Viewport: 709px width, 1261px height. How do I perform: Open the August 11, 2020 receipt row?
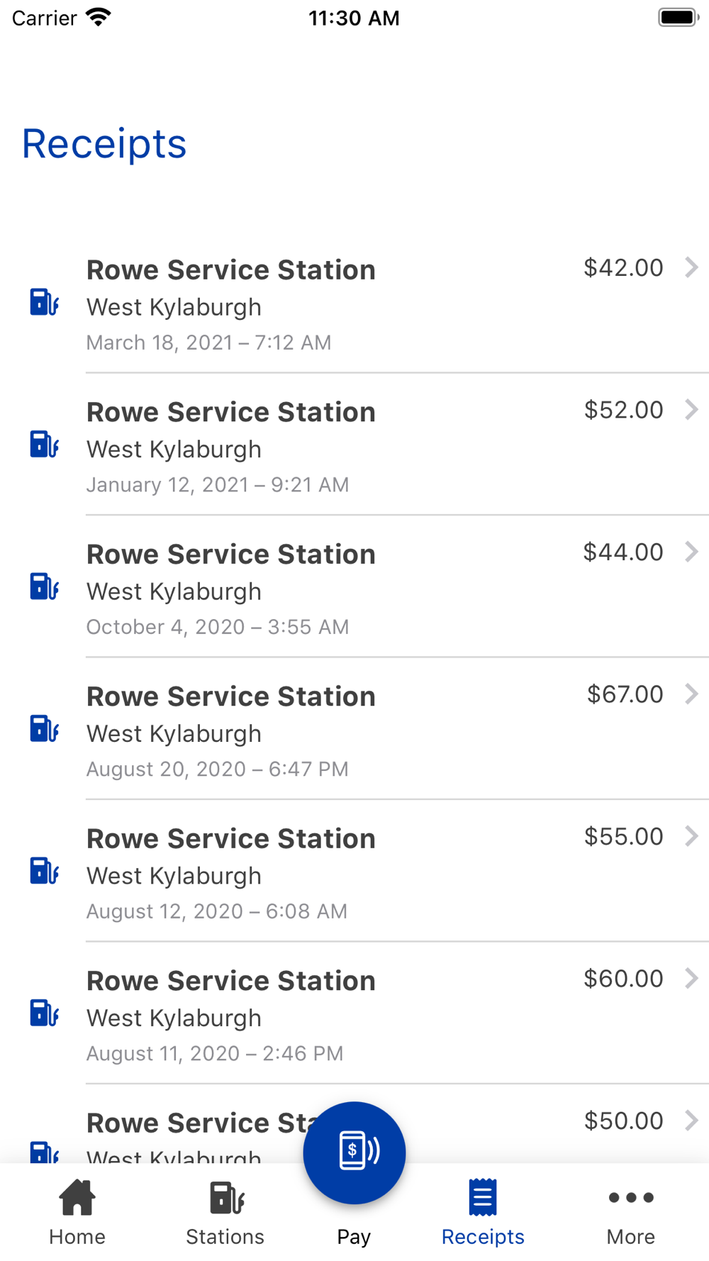(354, 1013)
